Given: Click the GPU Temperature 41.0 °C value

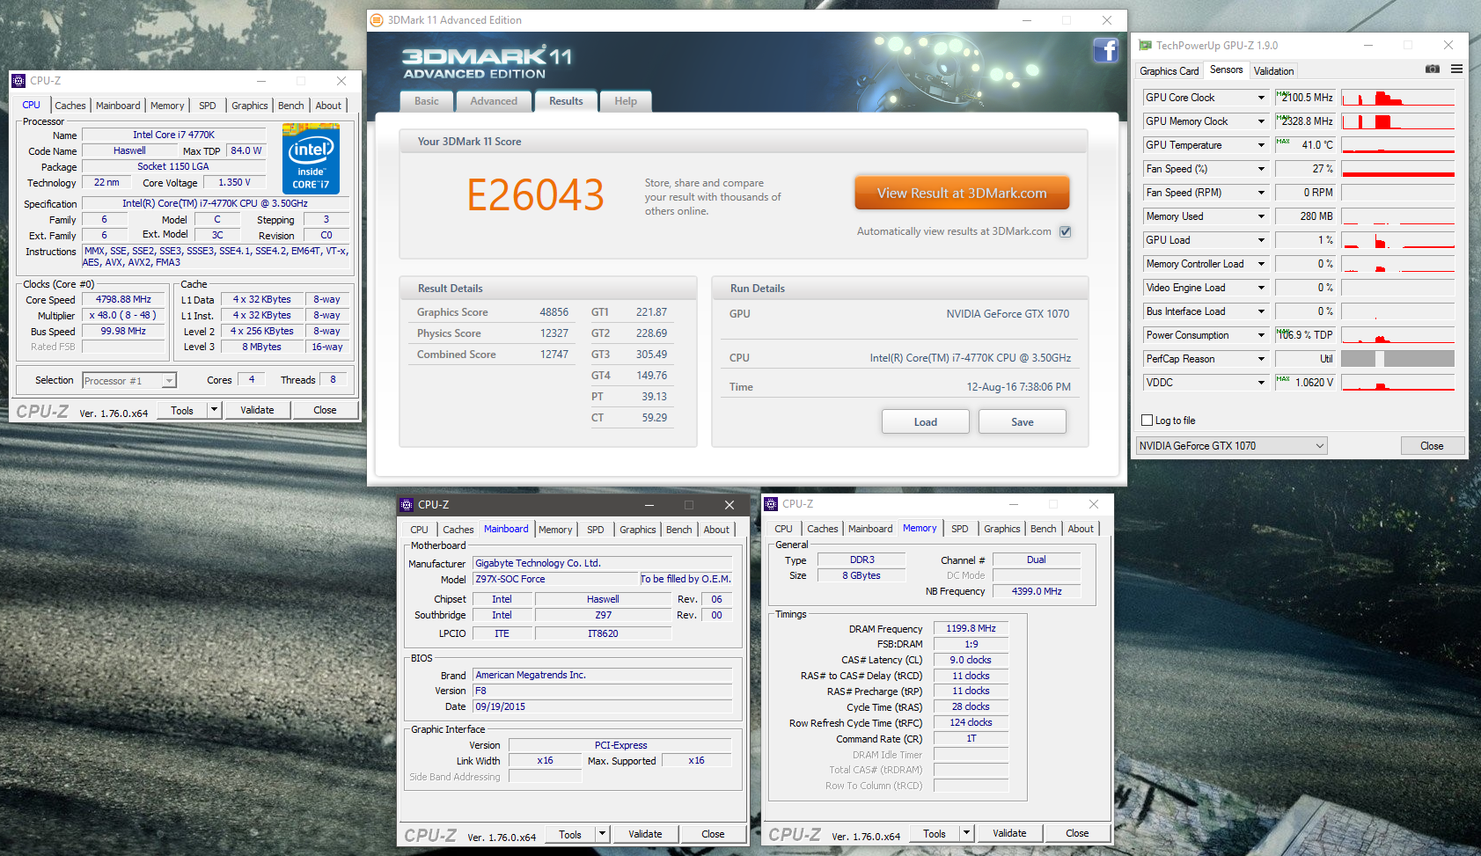Looking at the screenshot, I should 1306,145.
